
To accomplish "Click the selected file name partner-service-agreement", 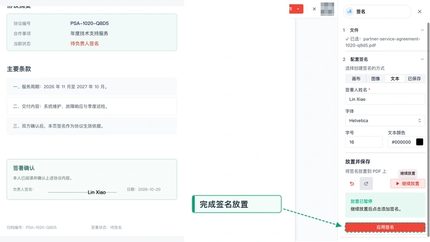I will pos(383,42).
